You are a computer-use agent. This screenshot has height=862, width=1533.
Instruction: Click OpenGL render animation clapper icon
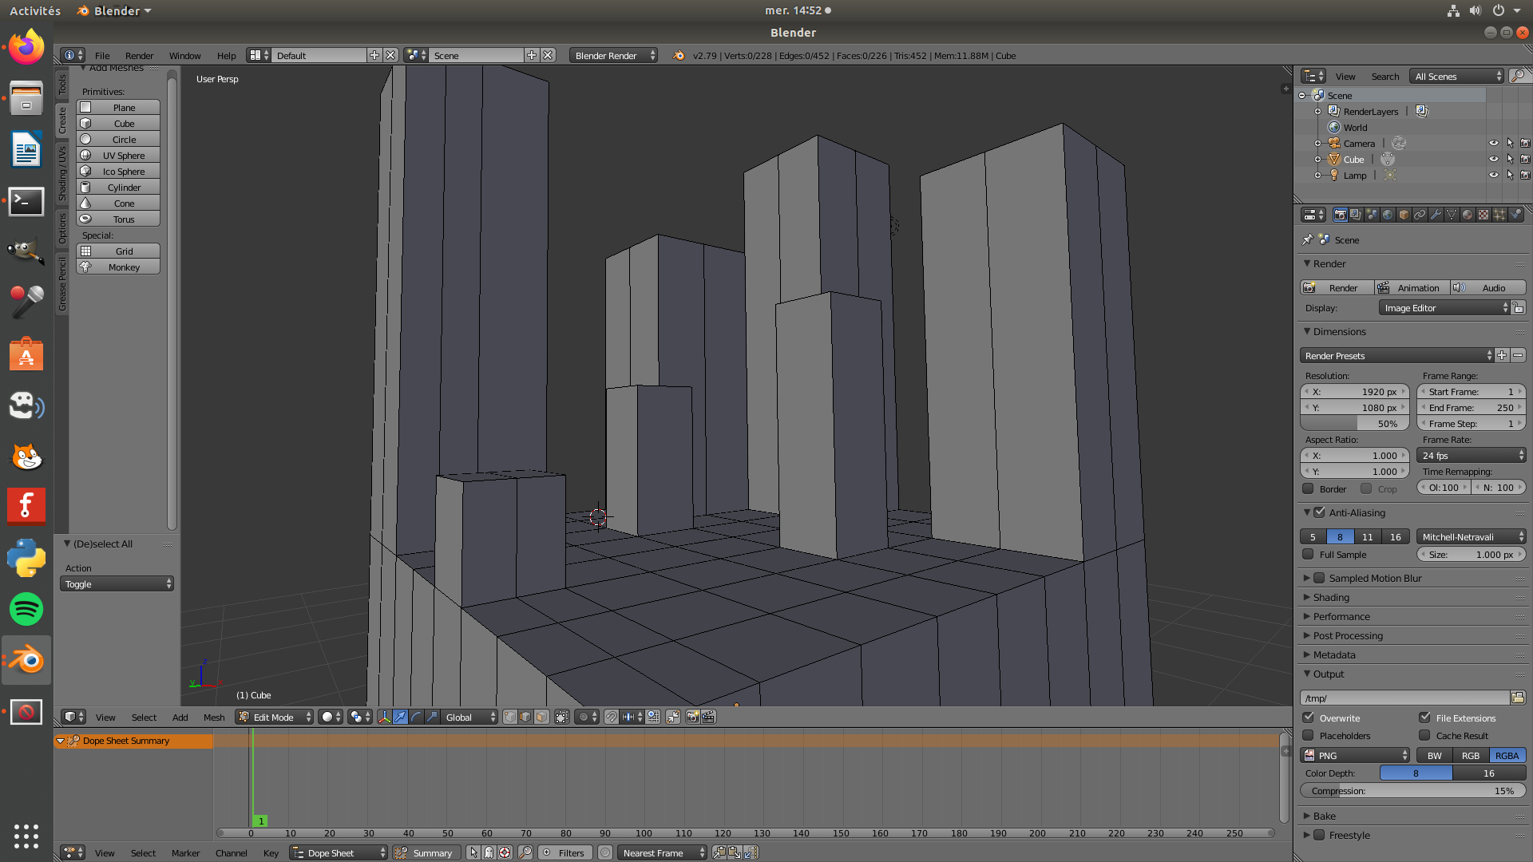[x=708, y=717]
